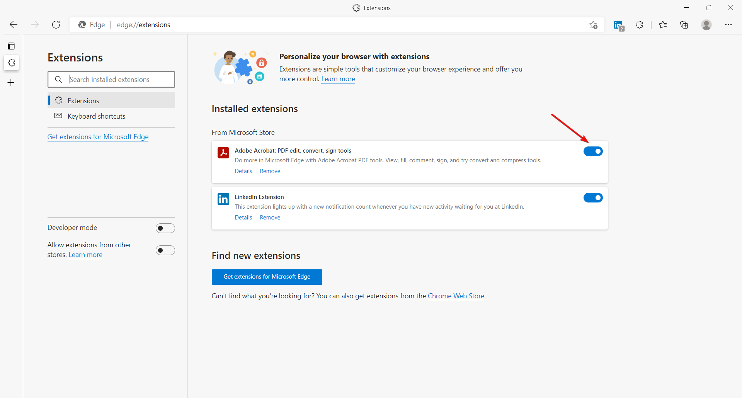The width and height of the screenshot is (742, 398).
Task: Click the Adobe Acrobat extension title
Action: 293,151
